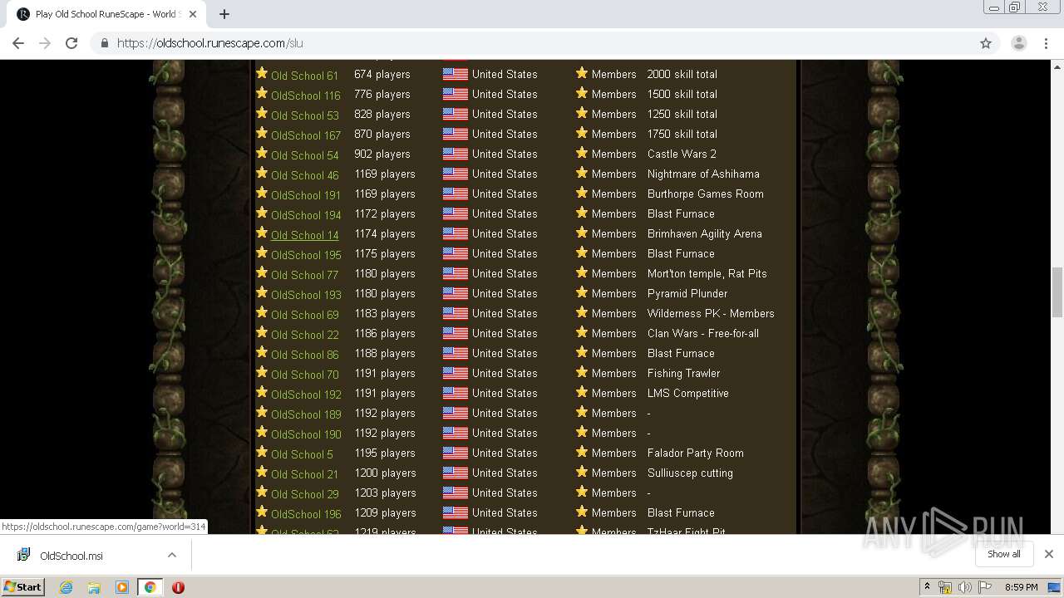This screenshot has height=598, width=1064.
Task: Open world Old School 22 link
Action: point(304,335)
